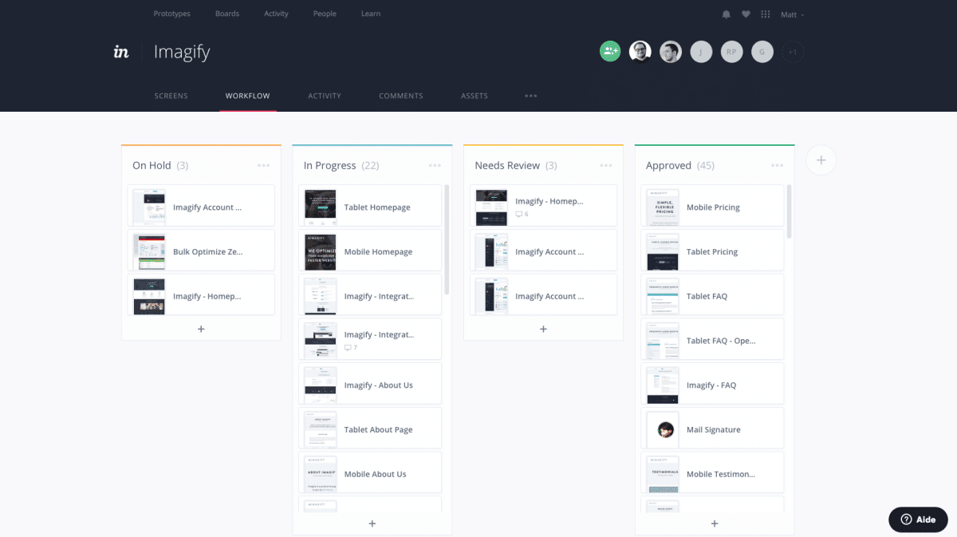The height and width of the screenshot is (537, 957).
Task: Select the Workflow tab
Action: coord(248,96)
